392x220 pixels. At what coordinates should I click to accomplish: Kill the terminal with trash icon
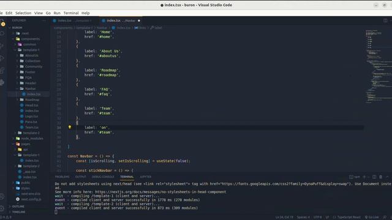pos(381,177)
